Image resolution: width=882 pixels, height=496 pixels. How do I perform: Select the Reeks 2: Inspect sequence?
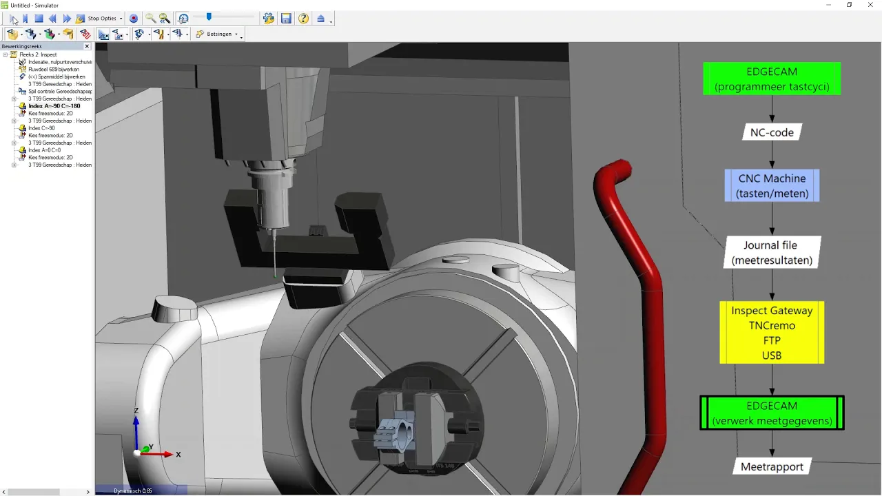[x=38, y=54]
